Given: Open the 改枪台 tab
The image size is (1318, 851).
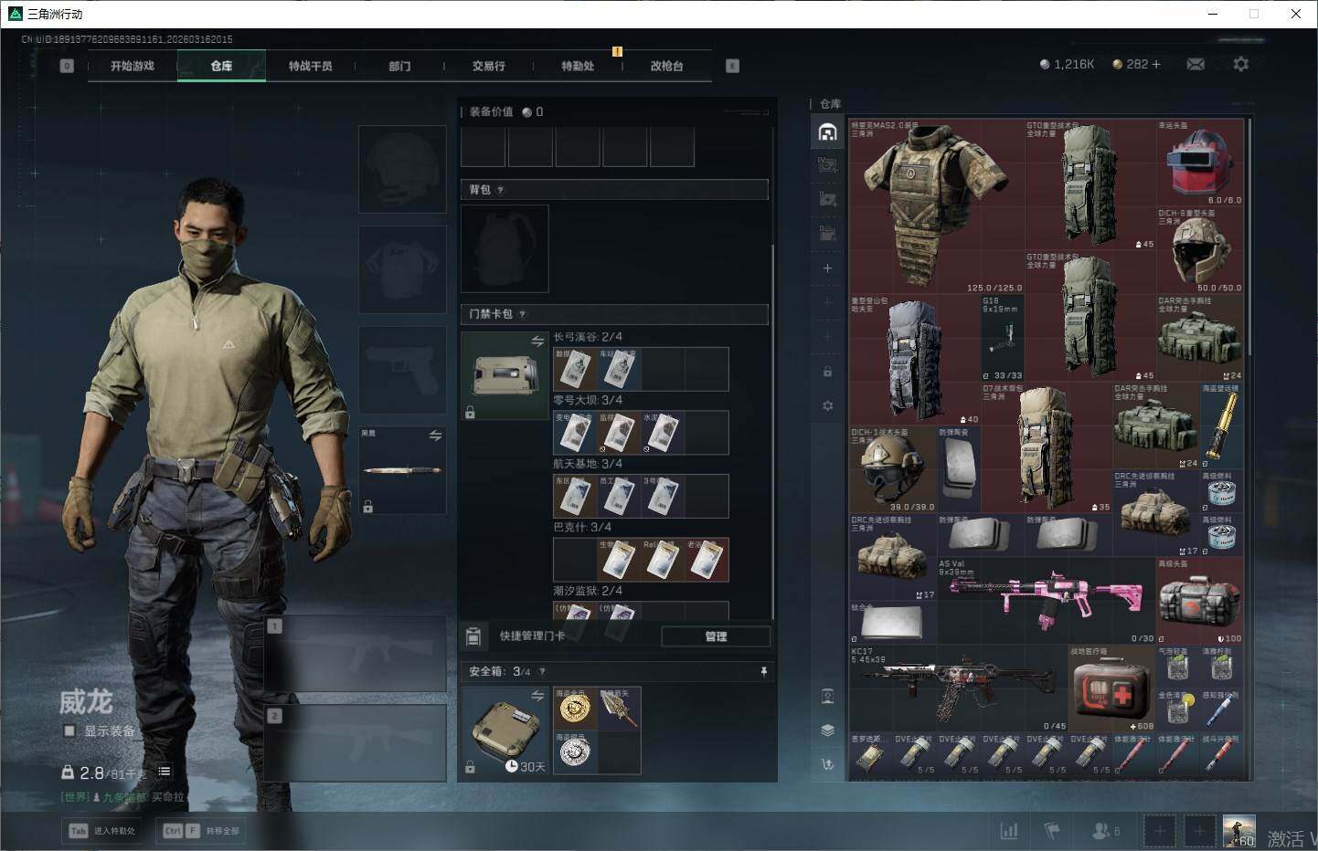Looking at the screenshot, I should click(x=667, y=66).
